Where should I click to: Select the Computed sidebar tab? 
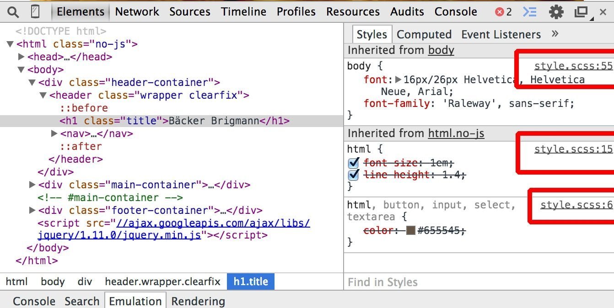click(424, 34)
